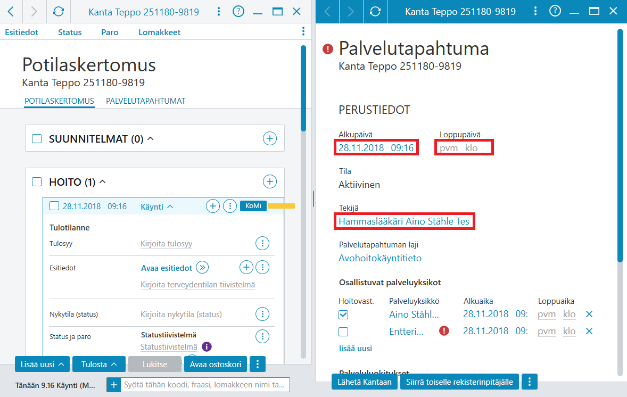Open more actions next to Avaa ostoskori
The height and width of the screenshot is (397, 627).
click(x=258, y=364)
